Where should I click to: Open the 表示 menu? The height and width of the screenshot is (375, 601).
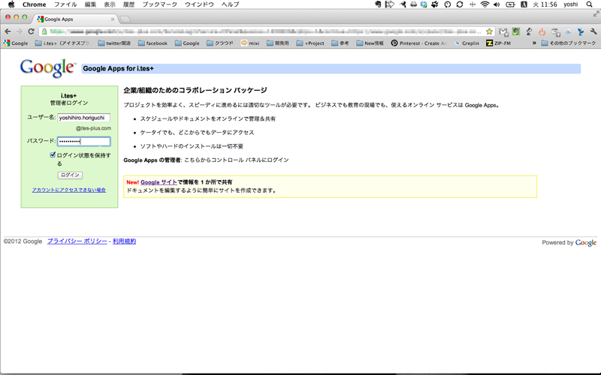110,4
